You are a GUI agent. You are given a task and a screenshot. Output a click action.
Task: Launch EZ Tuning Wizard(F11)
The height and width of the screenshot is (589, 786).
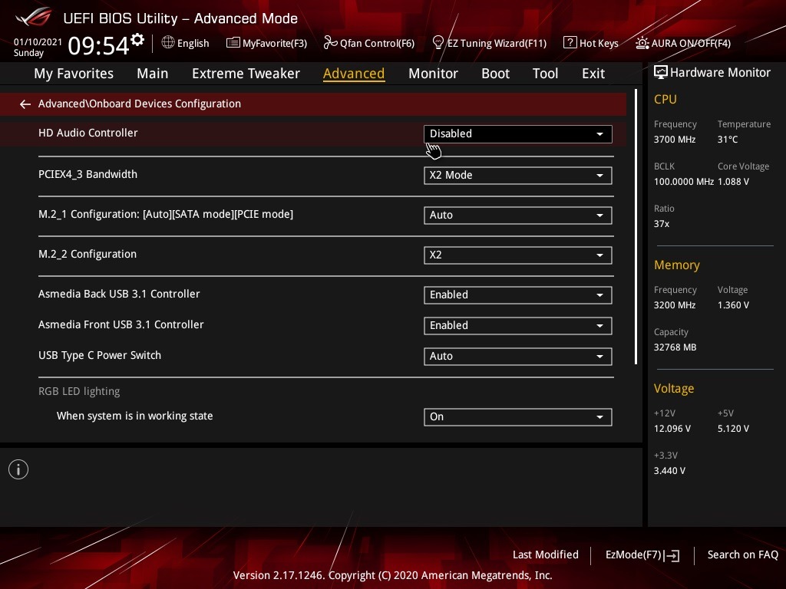pos(489,43)
